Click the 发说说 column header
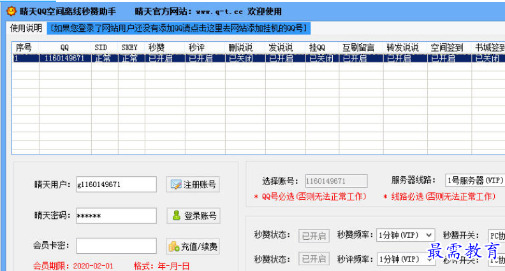The width and height of the screenshot is (505, 271). 286,48
